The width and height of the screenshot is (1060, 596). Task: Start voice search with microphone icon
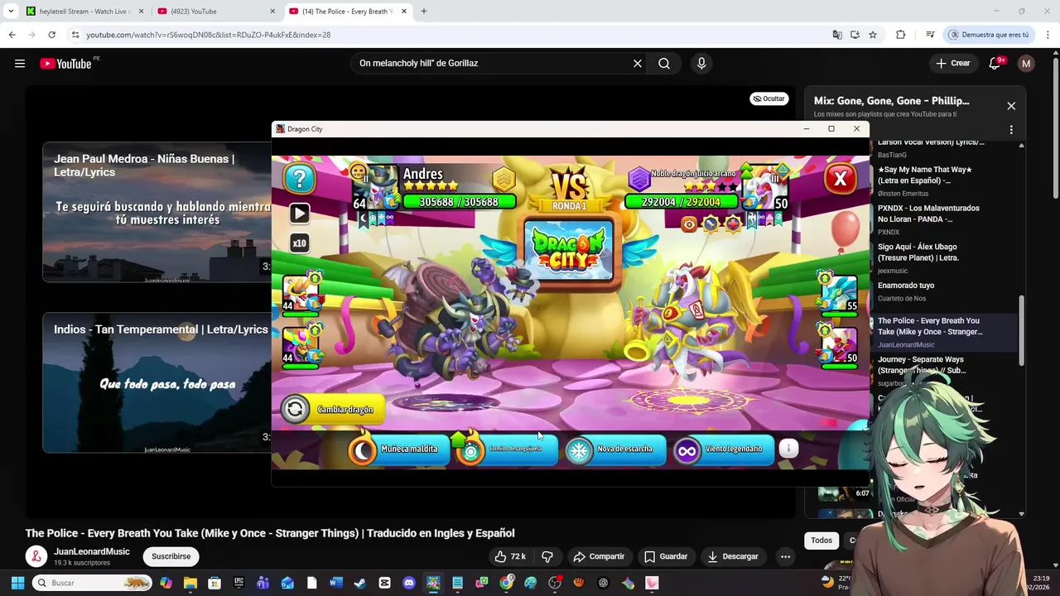[x=701, y=63]
